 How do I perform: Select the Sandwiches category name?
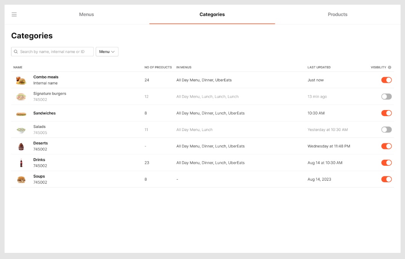coord(44,113)
